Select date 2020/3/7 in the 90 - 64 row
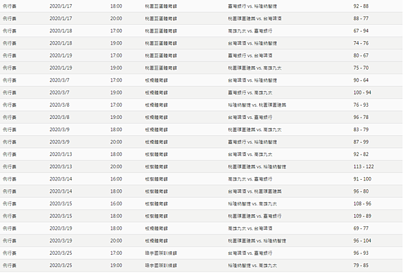 click(60, 80)
